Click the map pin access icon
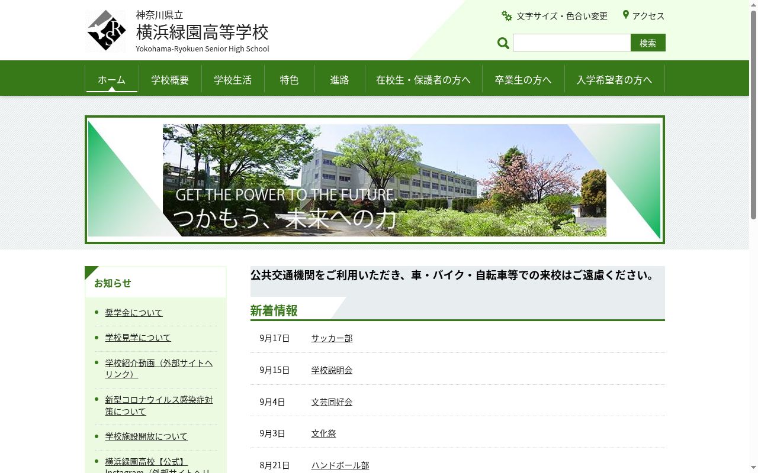758x473 pixels. pos(625,15)
